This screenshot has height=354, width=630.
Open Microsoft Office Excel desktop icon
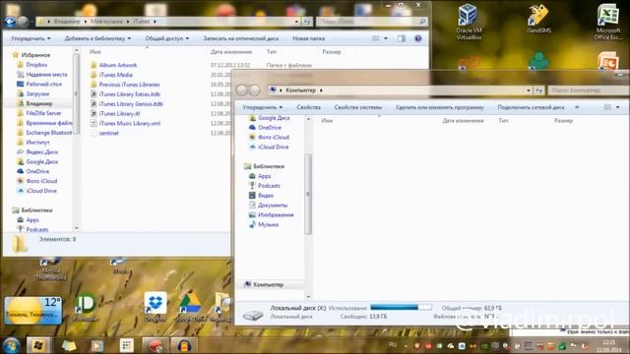point(608,22)
